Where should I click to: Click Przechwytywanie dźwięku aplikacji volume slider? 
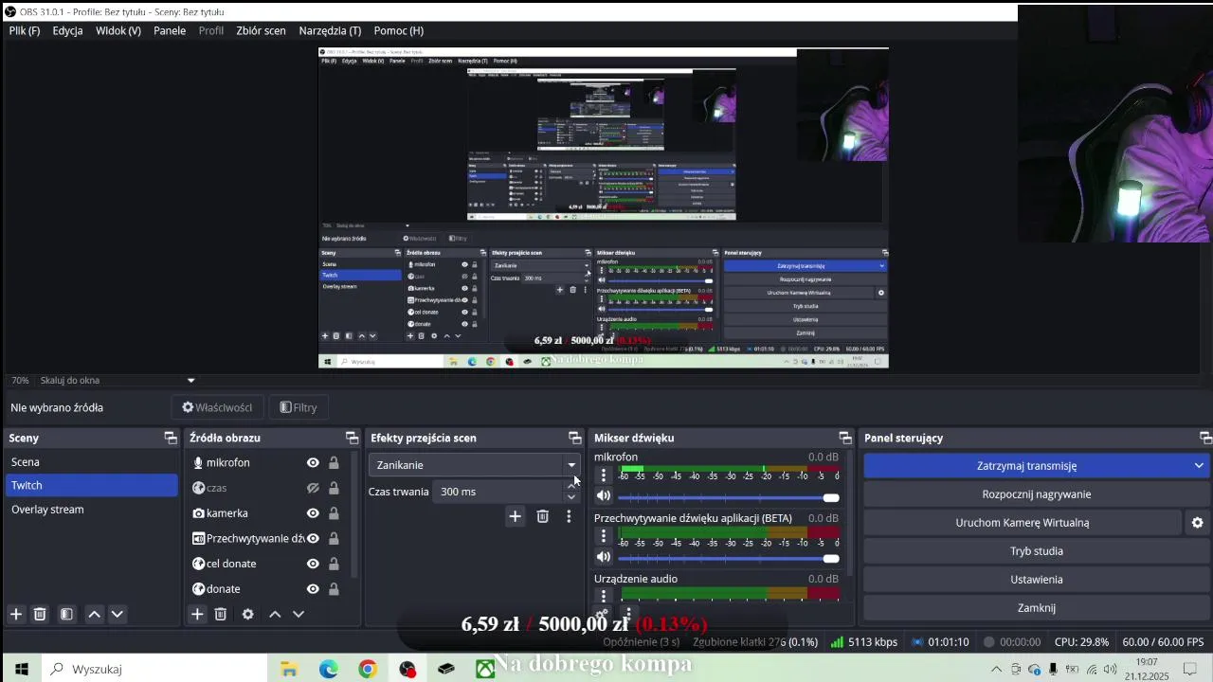click(x=729, y=557)
